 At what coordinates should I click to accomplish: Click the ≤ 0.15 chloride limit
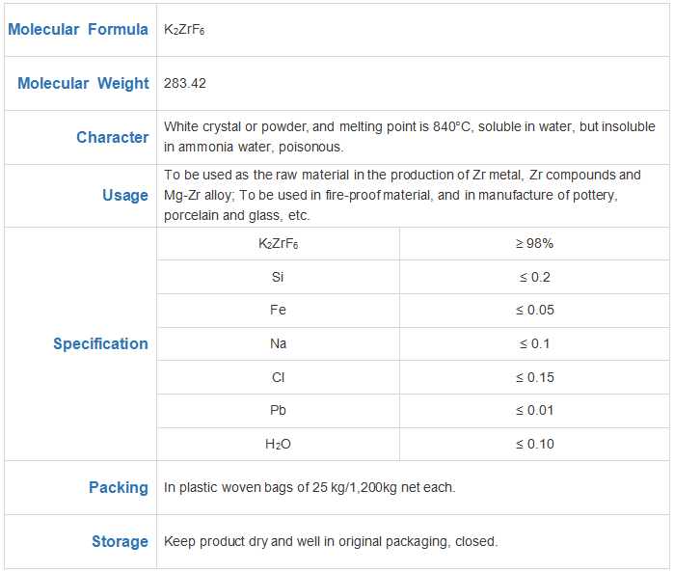coord(535,377)
